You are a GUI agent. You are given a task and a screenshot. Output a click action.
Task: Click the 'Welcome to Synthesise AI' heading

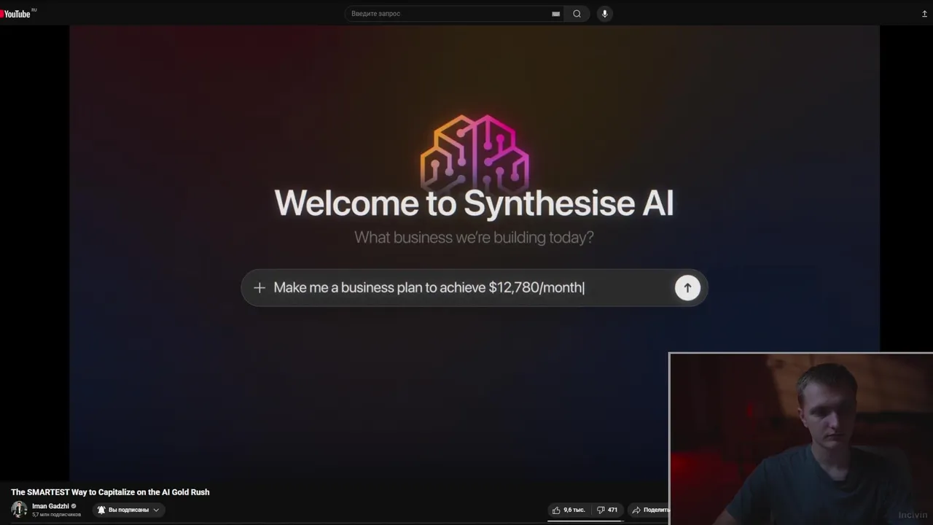pyautogui.click(x=474, y=203)
